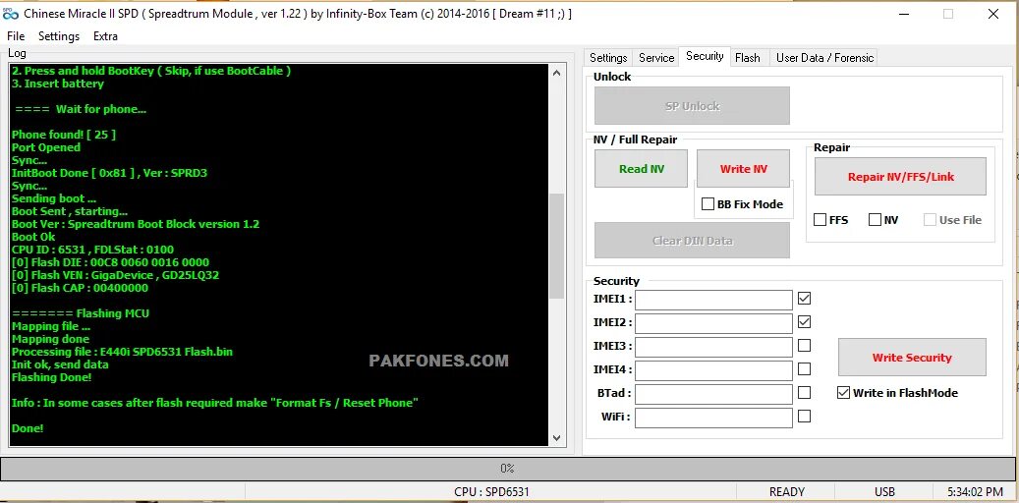Click the Read NV button

[x=642, y=169]
